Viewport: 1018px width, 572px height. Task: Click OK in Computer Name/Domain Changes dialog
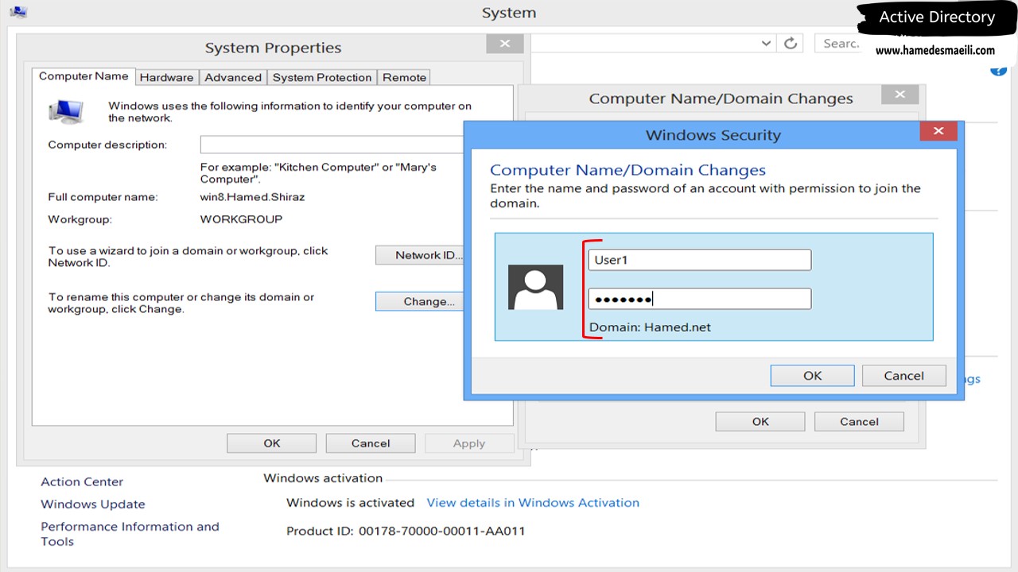[x=760, y=421]
